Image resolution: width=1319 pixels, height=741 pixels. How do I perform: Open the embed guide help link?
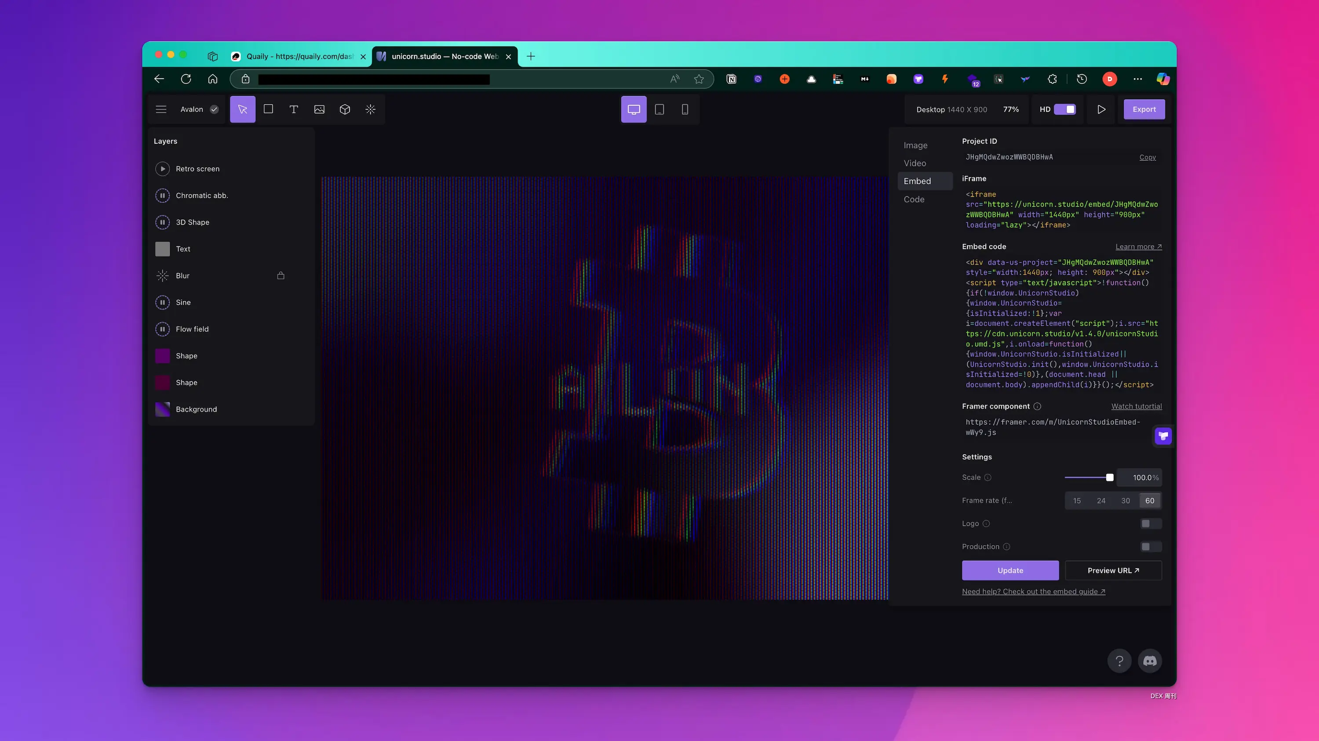click(x=1033, y=591)
